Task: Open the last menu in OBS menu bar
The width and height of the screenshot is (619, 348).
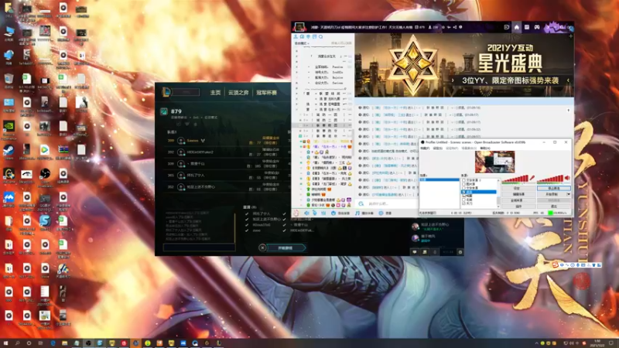Action: (x=485, y=148)
